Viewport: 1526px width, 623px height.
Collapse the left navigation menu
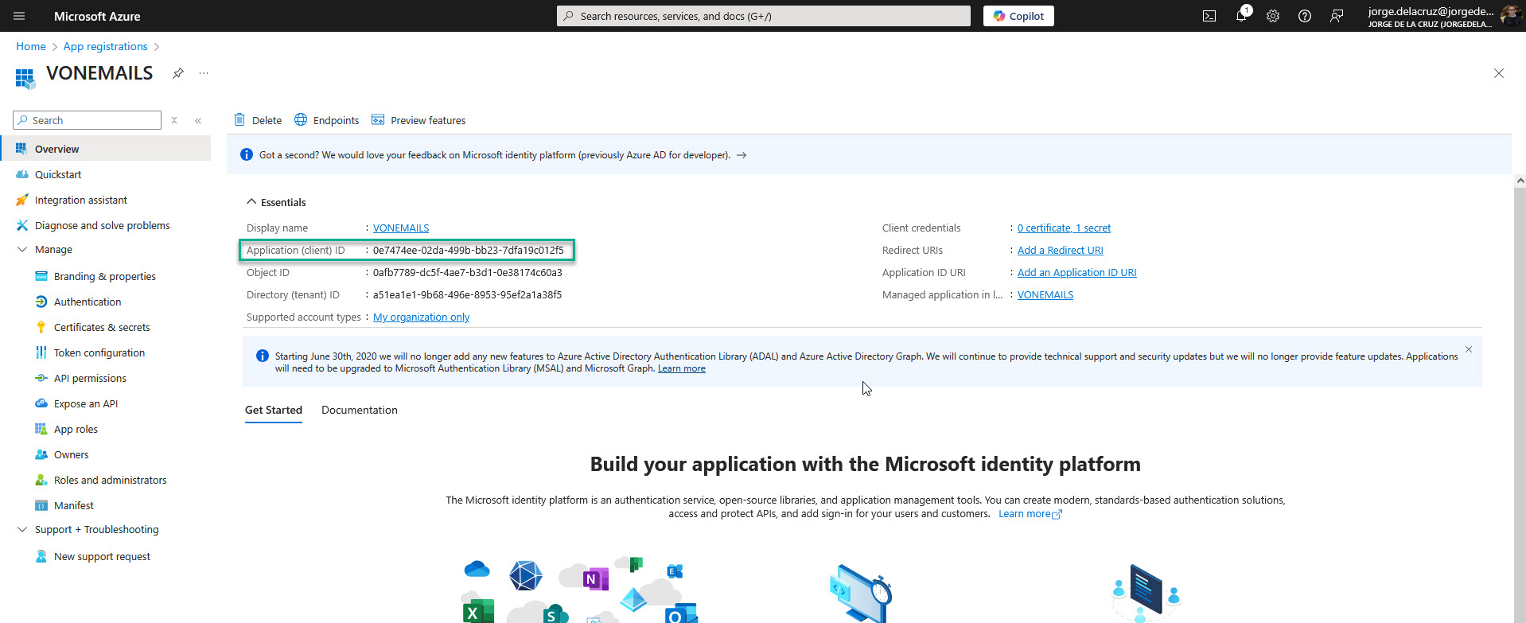coord(198,120)
